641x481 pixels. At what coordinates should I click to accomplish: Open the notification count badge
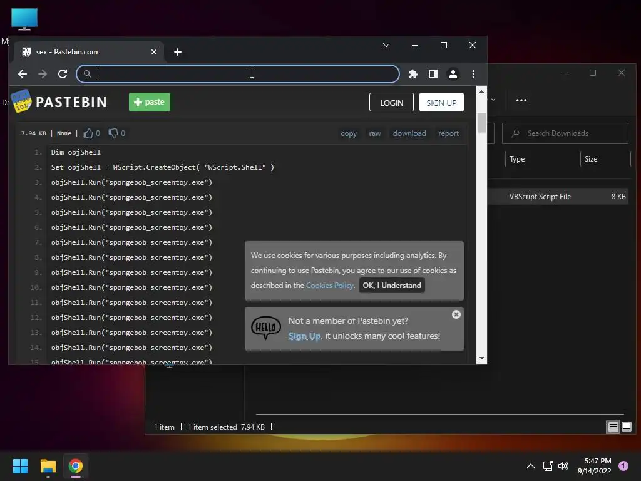(623, 466)
